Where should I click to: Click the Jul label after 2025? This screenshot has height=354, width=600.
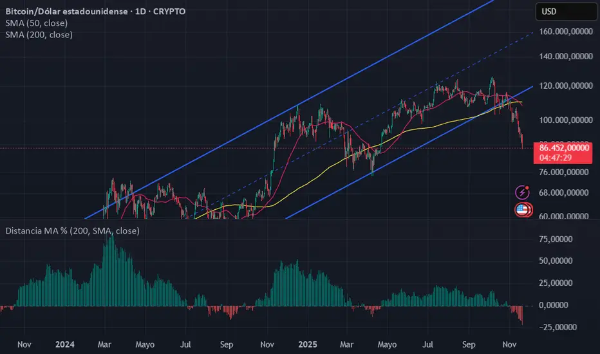click(x=428, y=344)
